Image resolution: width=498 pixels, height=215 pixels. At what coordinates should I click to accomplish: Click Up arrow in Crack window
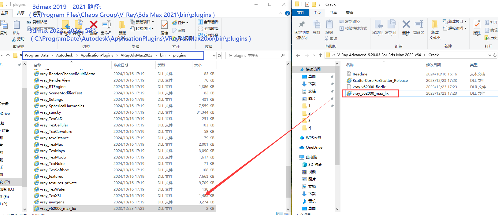click(x=320, y=55)
